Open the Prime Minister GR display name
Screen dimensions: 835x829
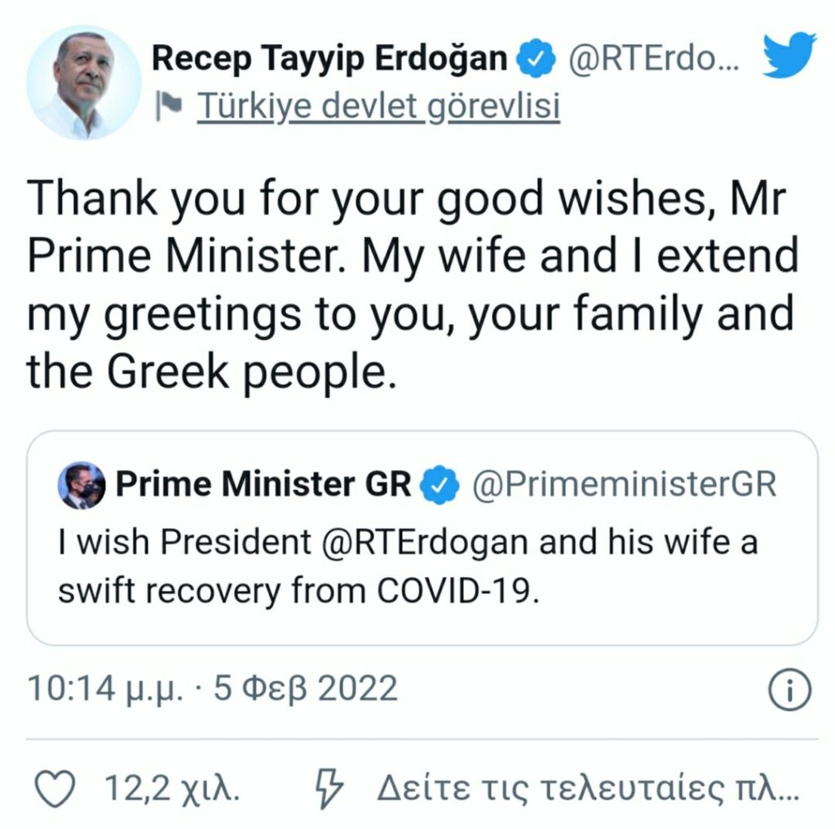click(x=263, y=485)
